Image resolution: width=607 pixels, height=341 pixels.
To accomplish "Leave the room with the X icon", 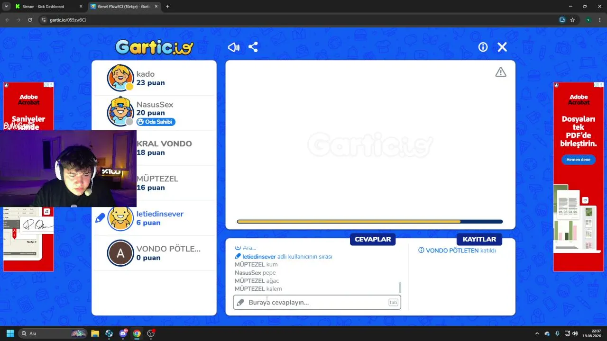I will tap(502, 47).
